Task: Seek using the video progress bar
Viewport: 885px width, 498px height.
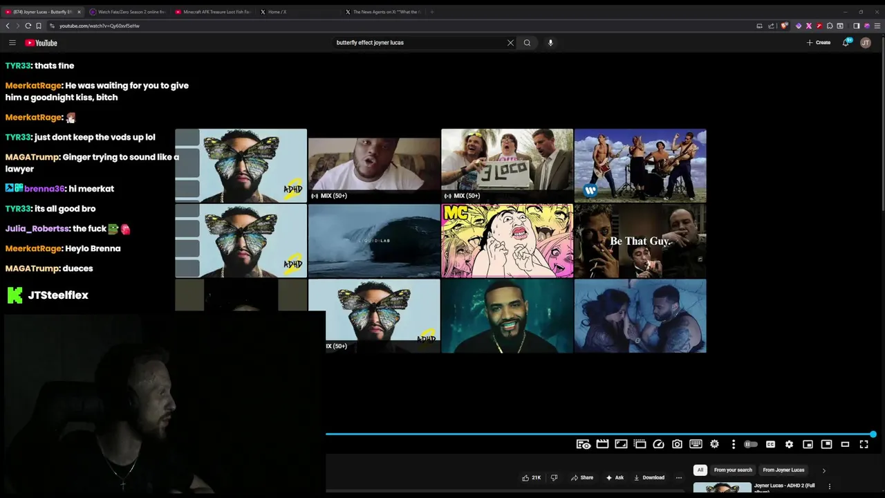Action: pos(599,434)
